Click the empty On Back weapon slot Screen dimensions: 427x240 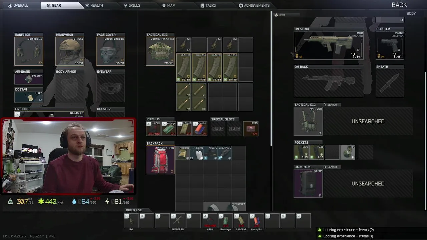(329, 83)
